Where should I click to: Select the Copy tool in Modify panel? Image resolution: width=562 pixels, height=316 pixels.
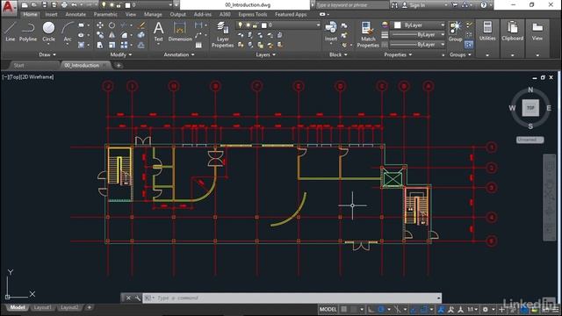tap(100, 35)
